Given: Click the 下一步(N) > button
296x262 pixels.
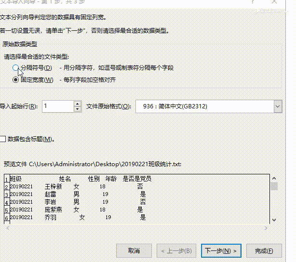Looking at the screenshot, I should (221, 251).
